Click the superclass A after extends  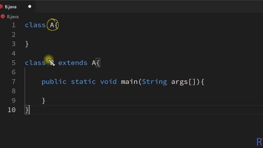94,63
